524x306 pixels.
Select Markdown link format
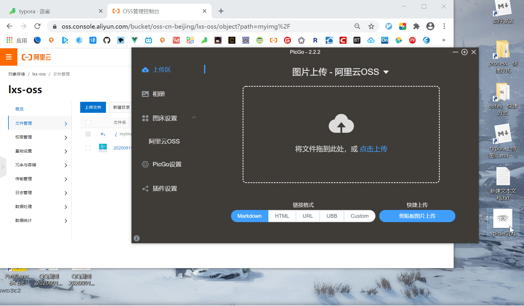pos(249,216)
